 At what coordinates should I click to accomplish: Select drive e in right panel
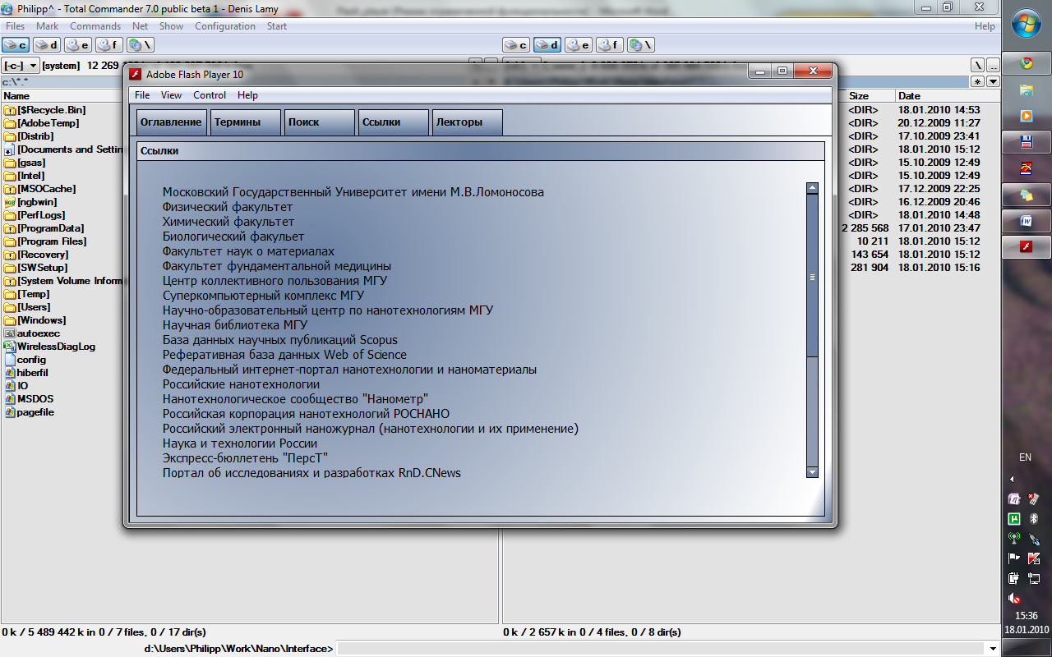click(579, 45)
